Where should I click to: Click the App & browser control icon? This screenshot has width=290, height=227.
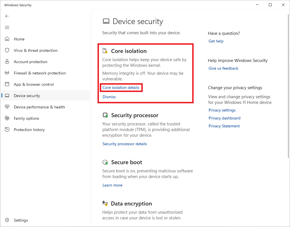click(x=7, y=84)
